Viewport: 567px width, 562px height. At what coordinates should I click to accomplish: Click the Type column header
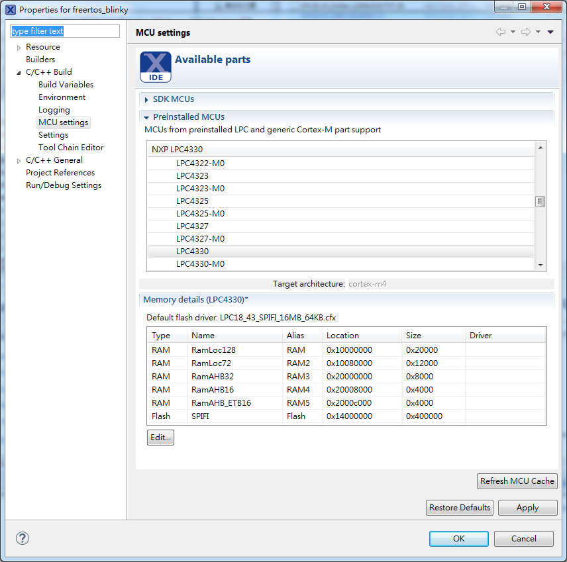click(167, 336)
